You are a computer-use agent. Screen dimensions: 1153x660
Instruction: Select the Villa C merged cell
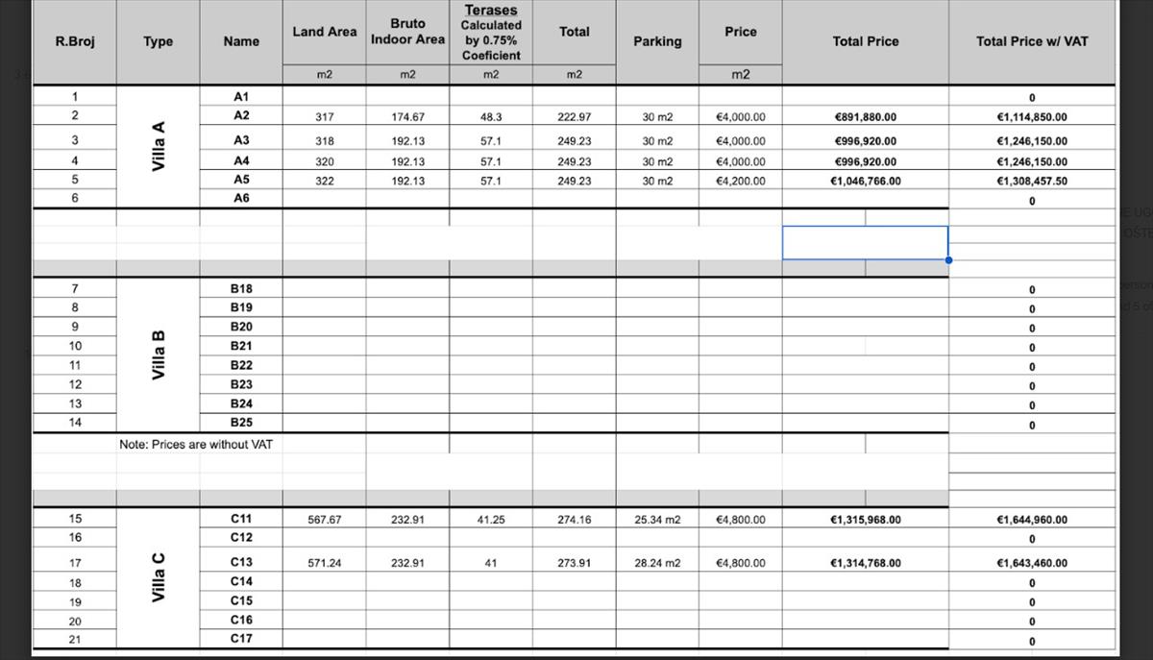(159, 578)
